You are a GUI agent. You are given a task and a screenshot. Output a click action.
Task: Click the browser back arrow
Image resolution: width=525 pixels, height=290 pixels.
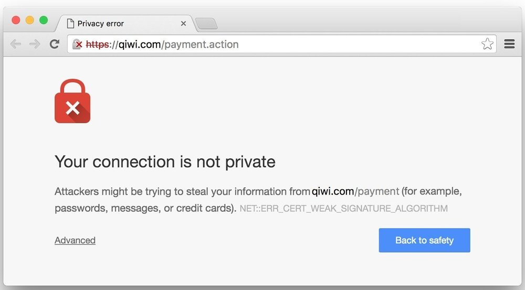pos(16,44)
